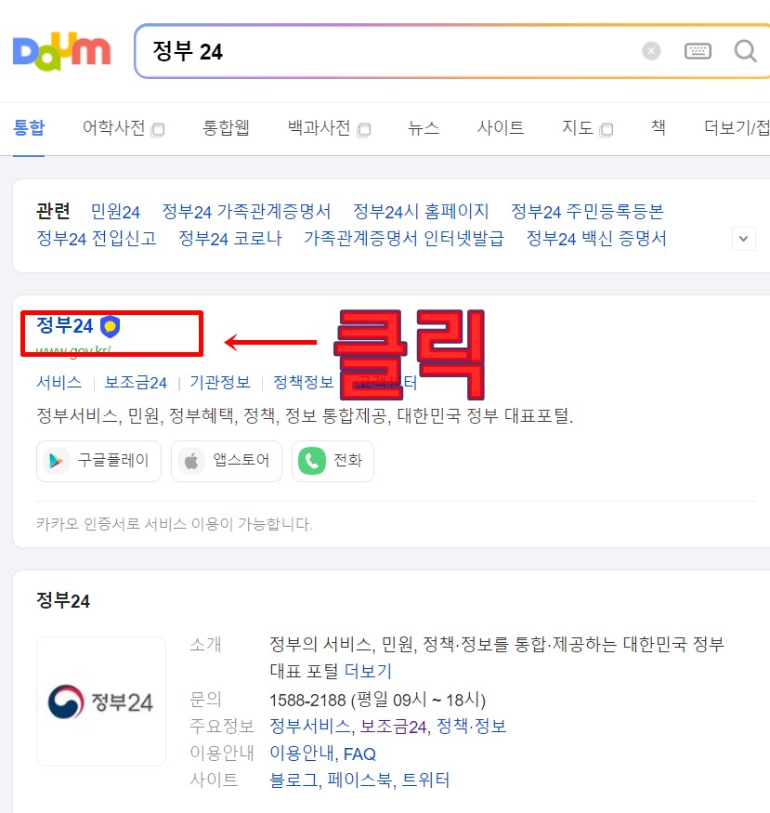Viewport: 770px width, 813px height.
Task: Open the 기관정보 sublink
Action: point(220,383)
